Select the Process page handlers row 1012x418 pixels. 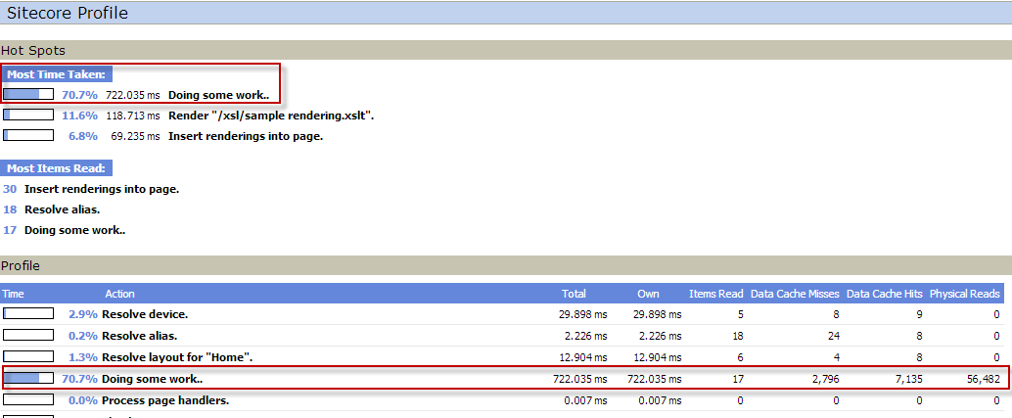501,400
